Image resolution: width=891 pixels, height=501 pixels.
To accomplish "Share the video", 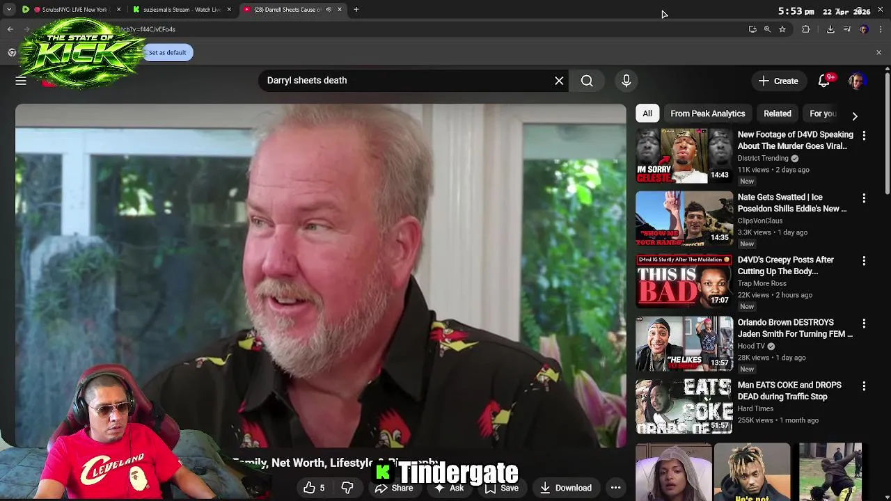I will pos(394,488).
